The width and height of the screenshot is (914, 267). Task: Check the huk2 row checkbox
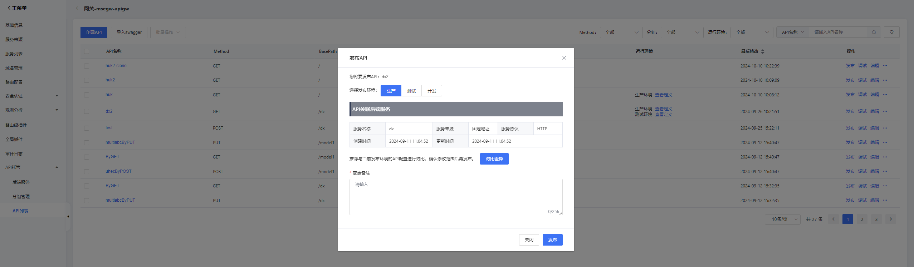pos(87,80)
